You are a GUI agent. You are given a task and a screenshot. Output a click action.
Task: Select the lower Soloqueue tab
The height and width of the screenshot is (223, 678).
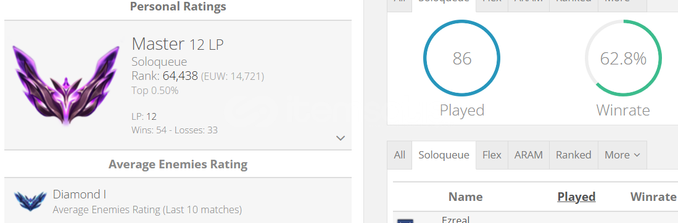[x=444, y=155]
